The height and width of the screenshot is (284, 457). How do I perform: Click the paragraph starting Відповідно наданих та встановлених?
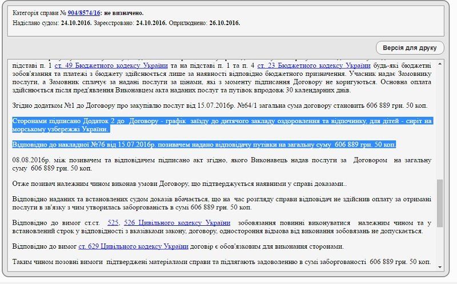(222, 204)
